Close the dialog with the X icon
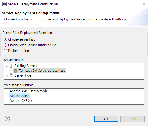The height and width of the screenshot is (126, 148). click(144, 4)
